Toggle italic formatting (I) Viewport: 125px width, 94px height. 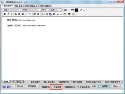(x=8, y=14)
